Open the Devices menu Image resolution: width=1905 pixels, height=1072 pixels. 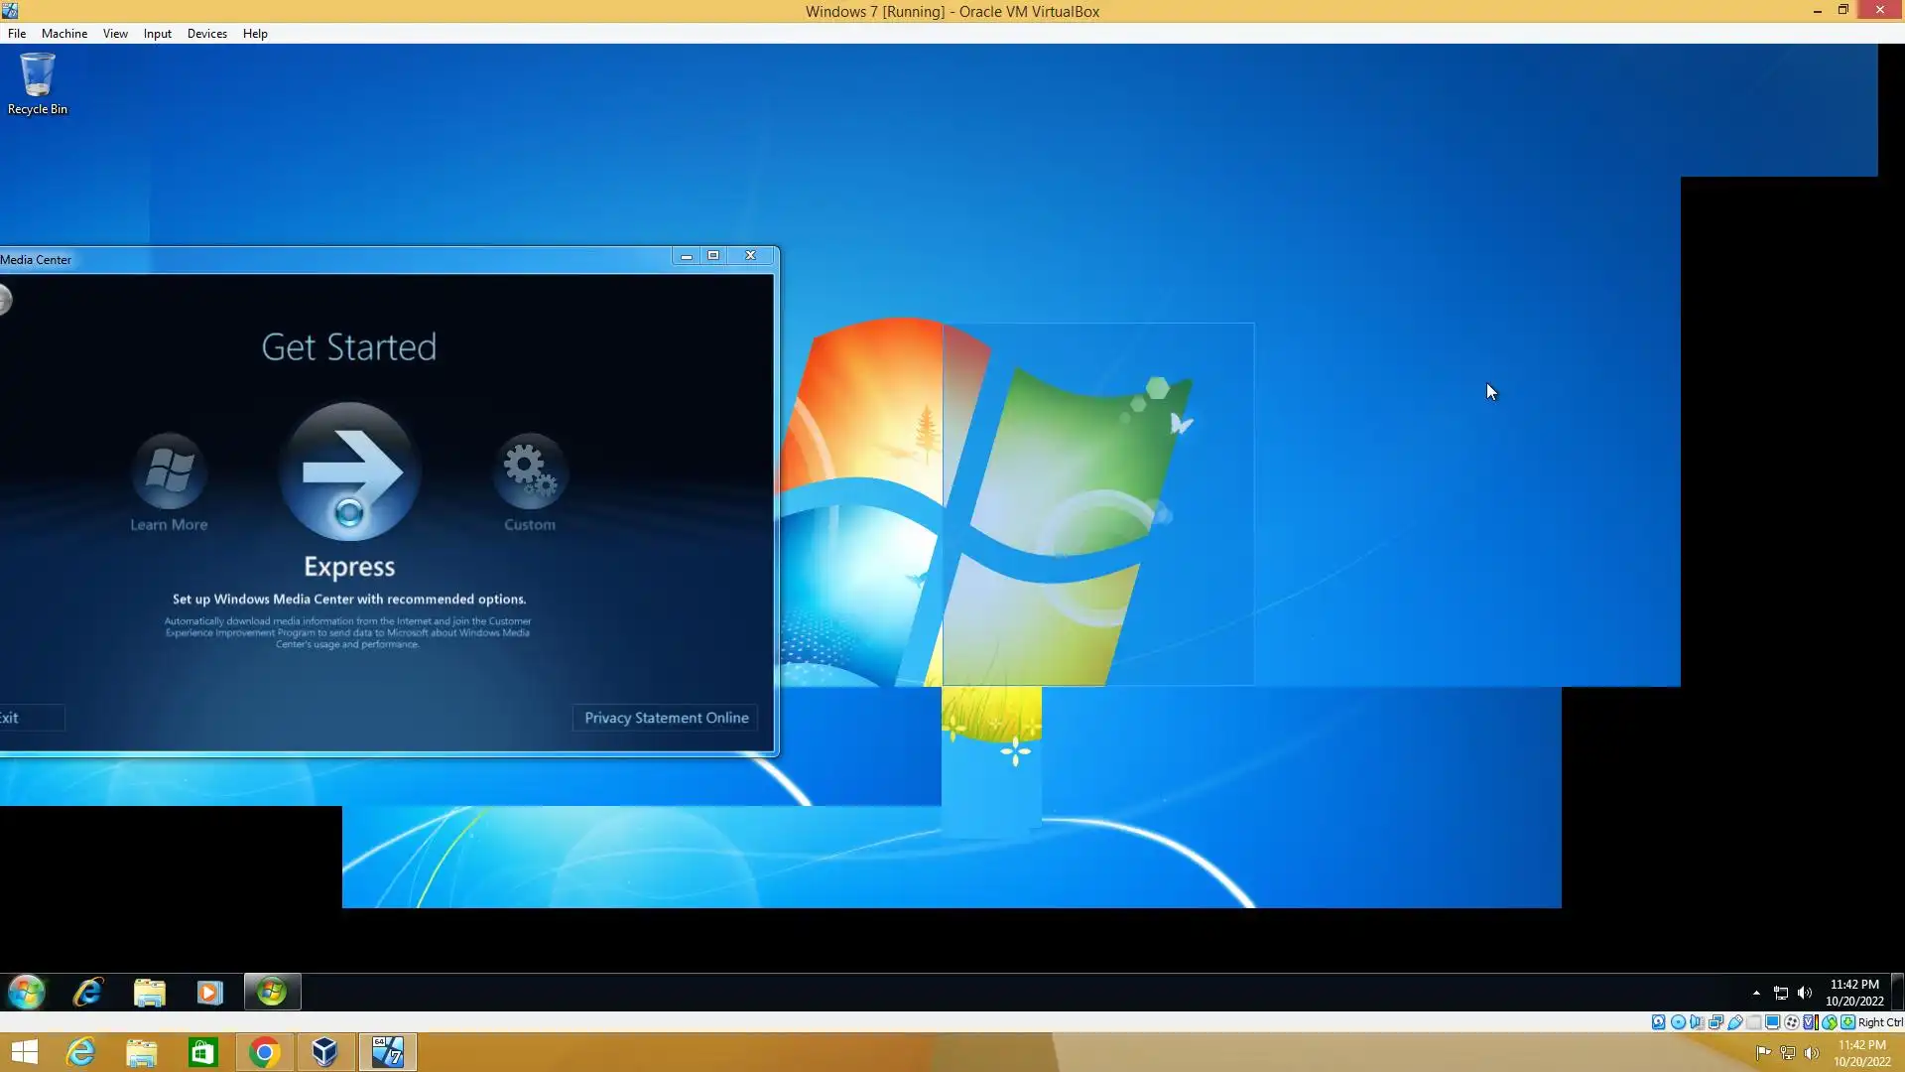(206, 34)
